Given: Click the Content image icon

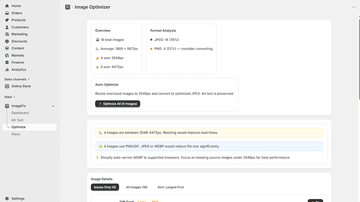Looking at the screenshot, I should click(x=7, y=48).
